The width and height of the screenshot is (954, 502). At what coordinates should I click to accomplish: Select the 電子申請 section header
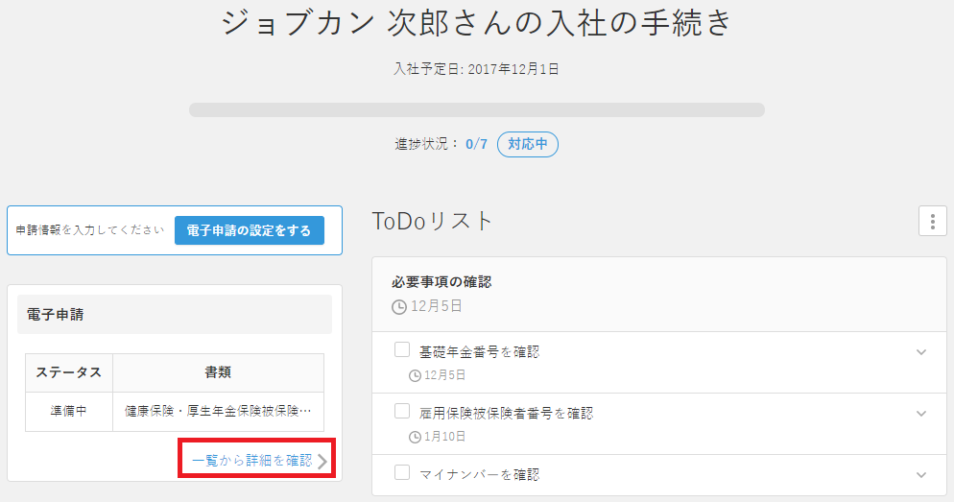(175, 315)
